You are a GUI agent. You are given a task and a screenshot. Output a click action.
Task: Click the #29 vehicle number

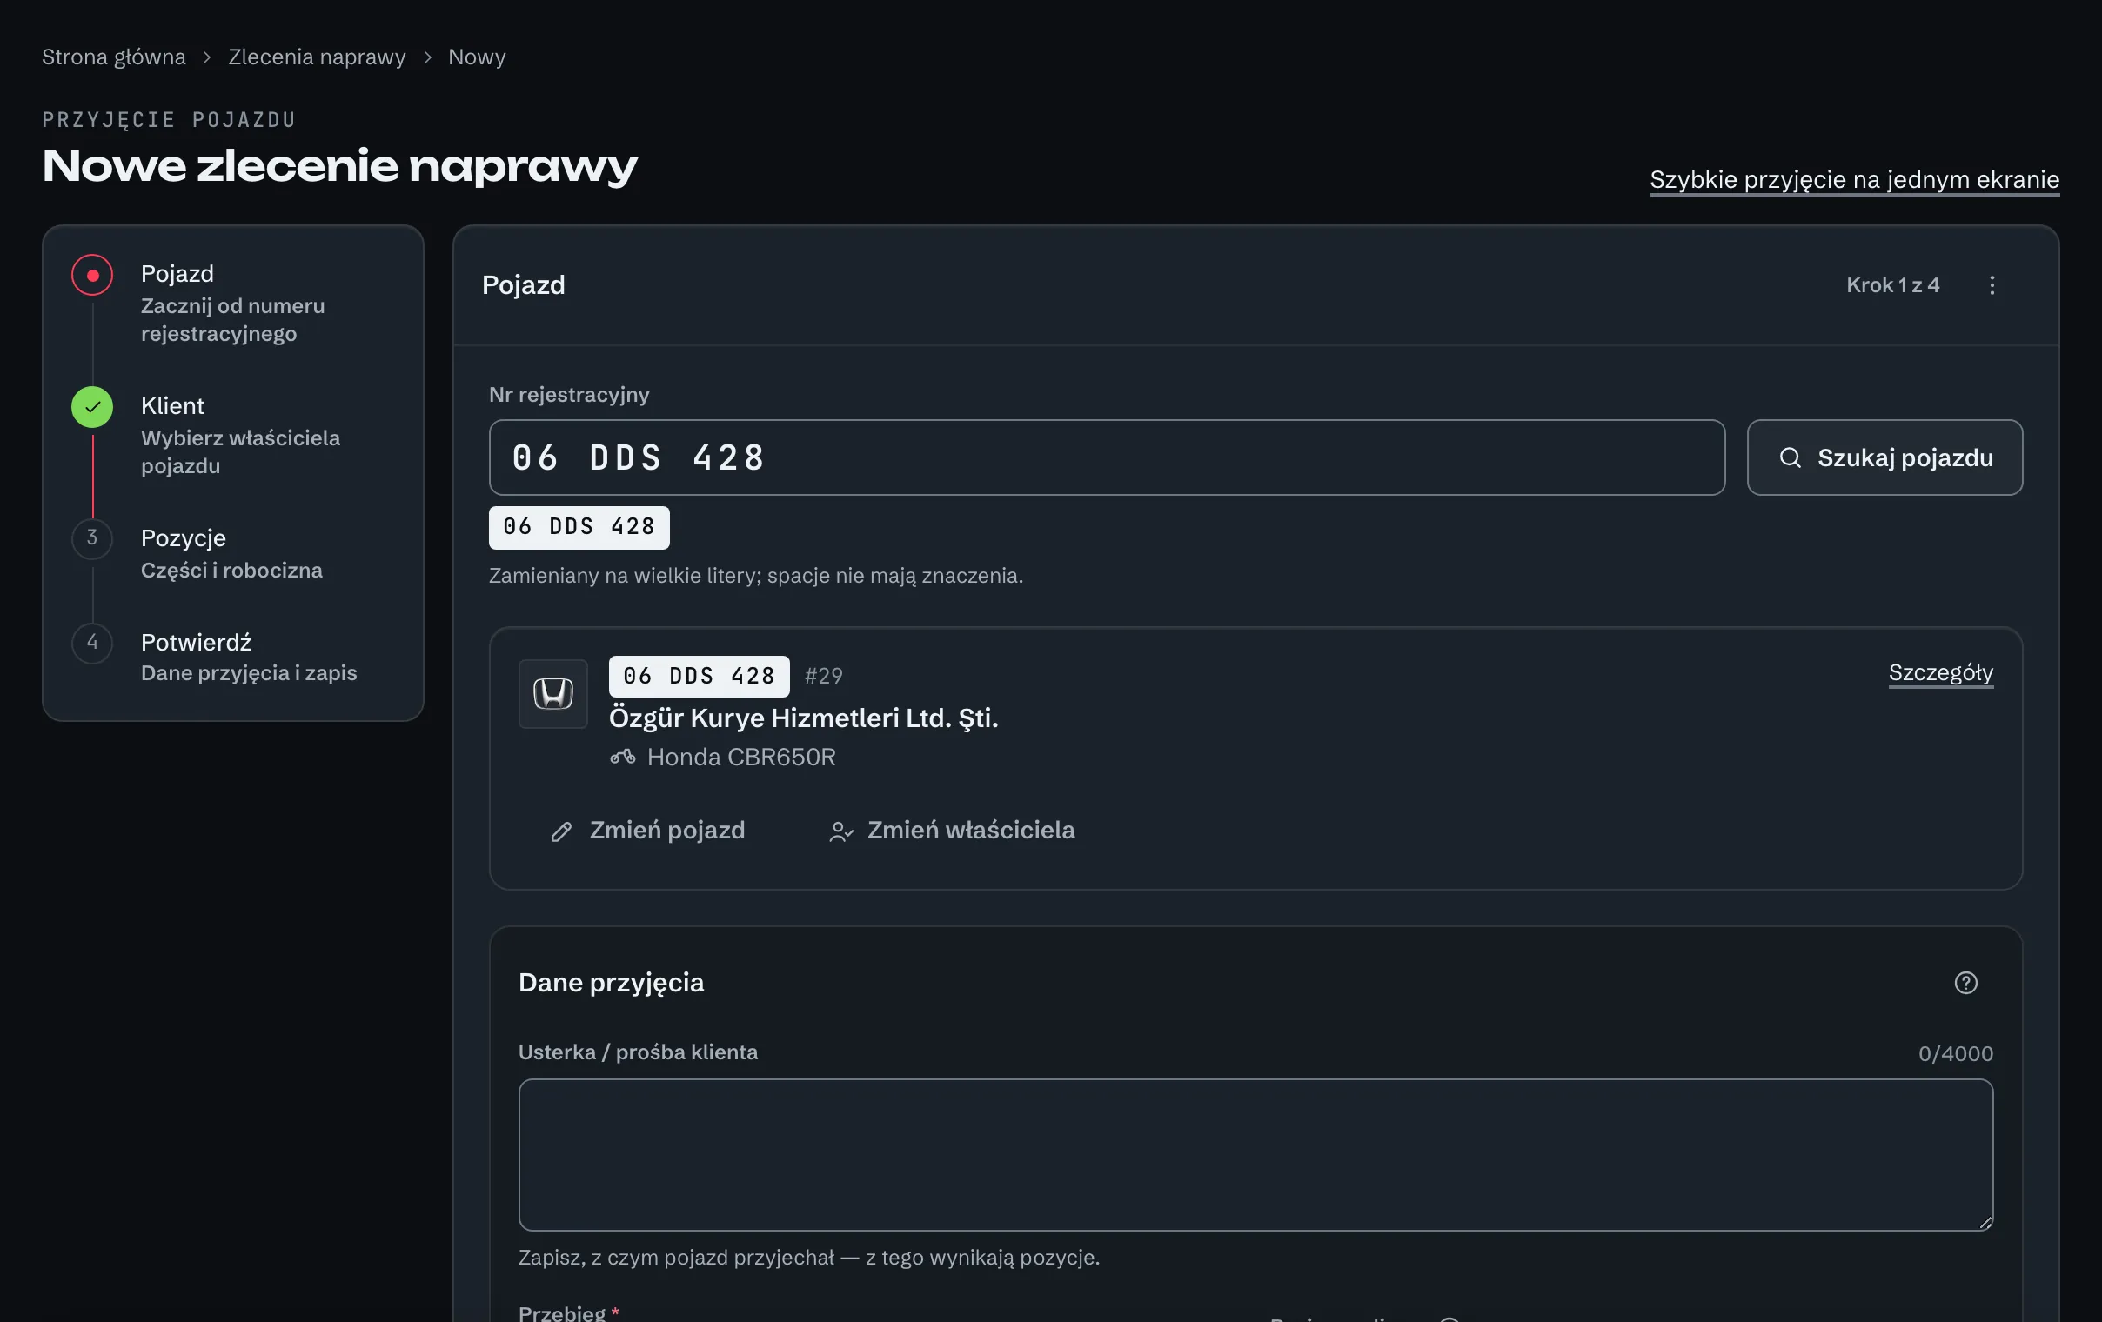pyautogui.click(x=823, y=677)
